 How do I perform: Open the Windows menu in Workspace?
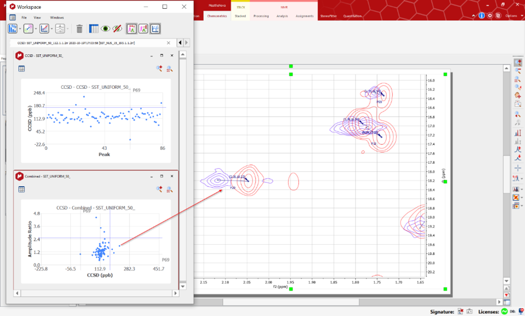tap(57, 17)
